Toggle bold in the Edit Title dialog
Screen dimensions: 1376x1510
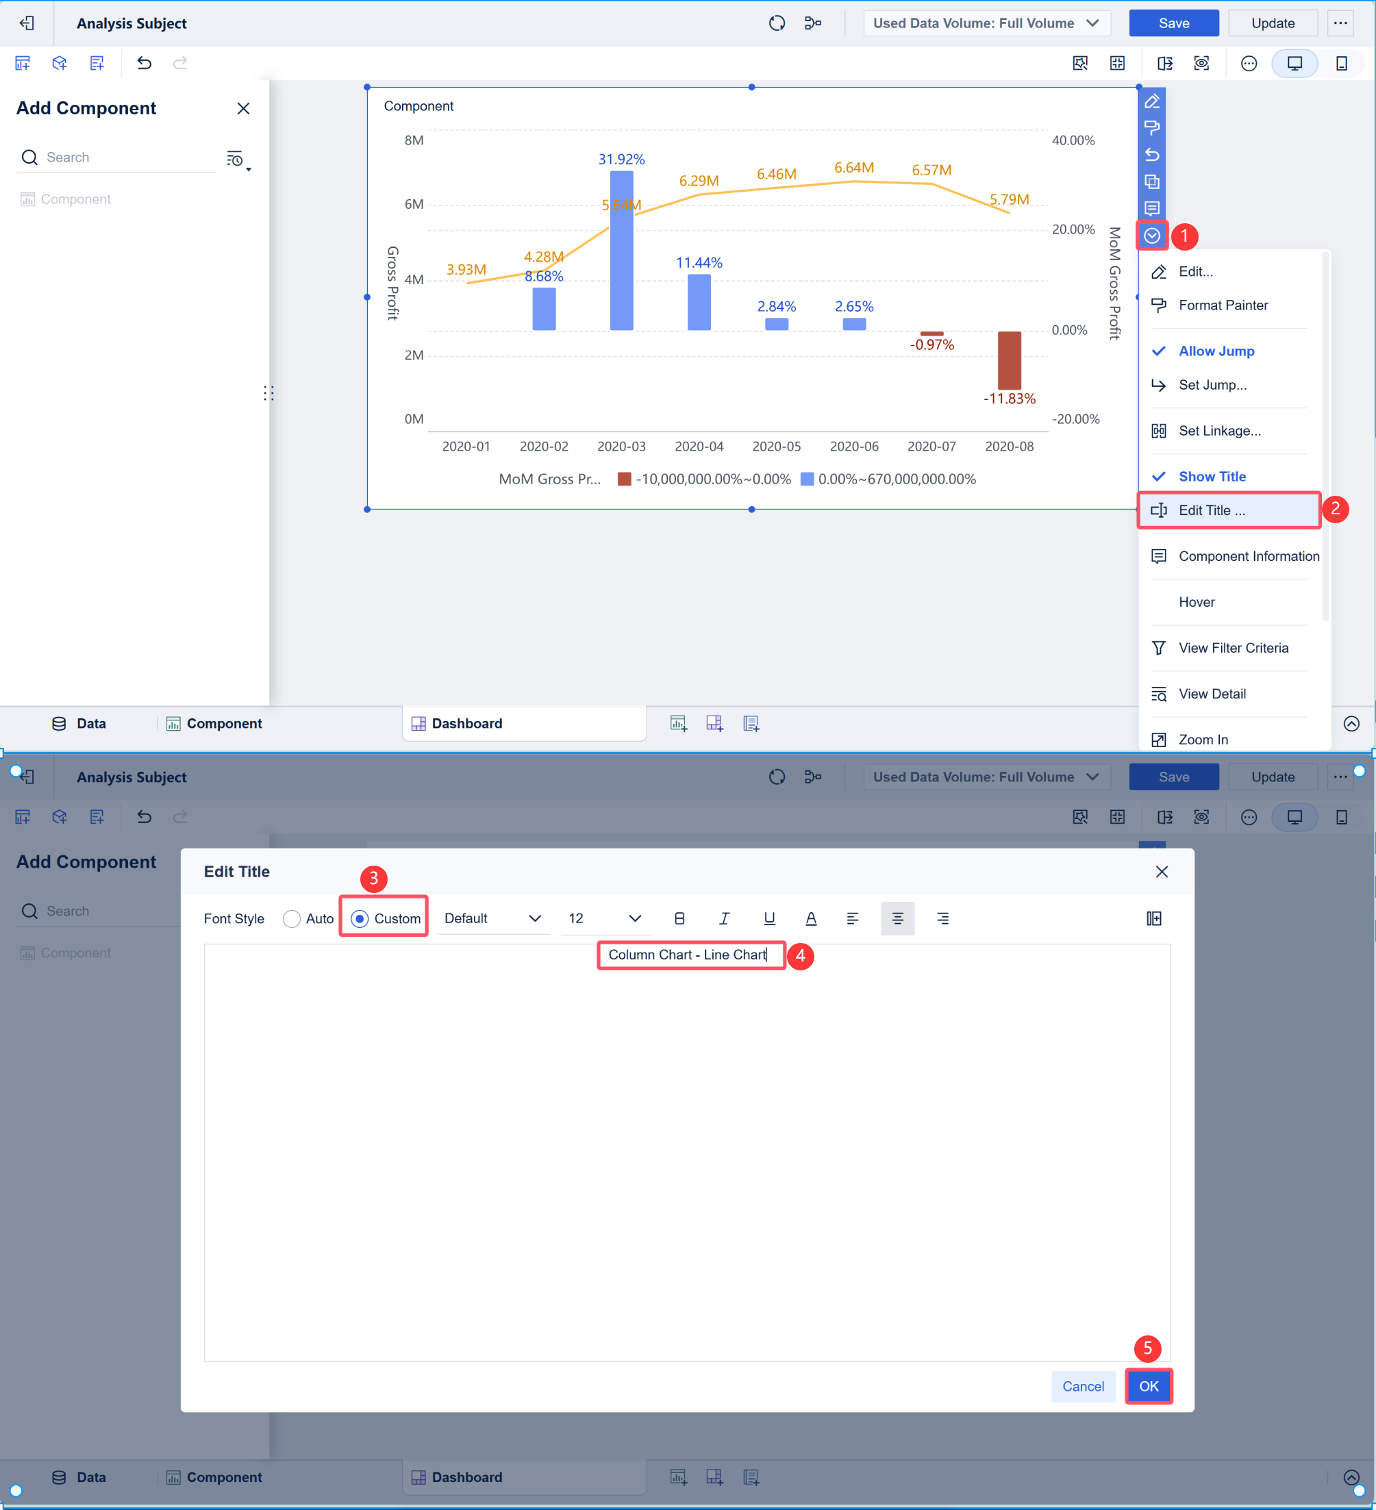click(x=679, y=919)
